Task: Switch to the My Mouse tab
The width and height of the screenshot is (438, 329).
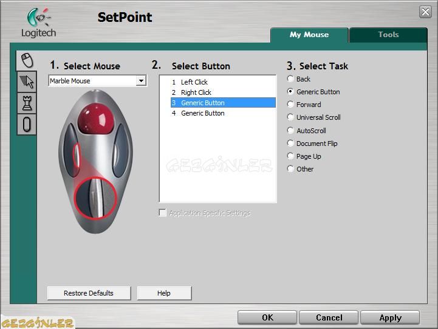Action: (309, 35)
